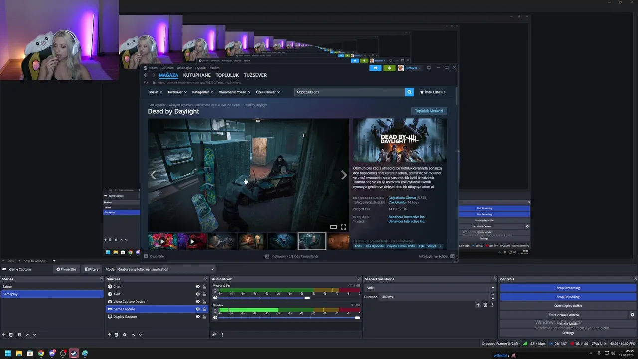
Task: Open source properties gear in Sources toolbar
Action: tap(125, 335)
